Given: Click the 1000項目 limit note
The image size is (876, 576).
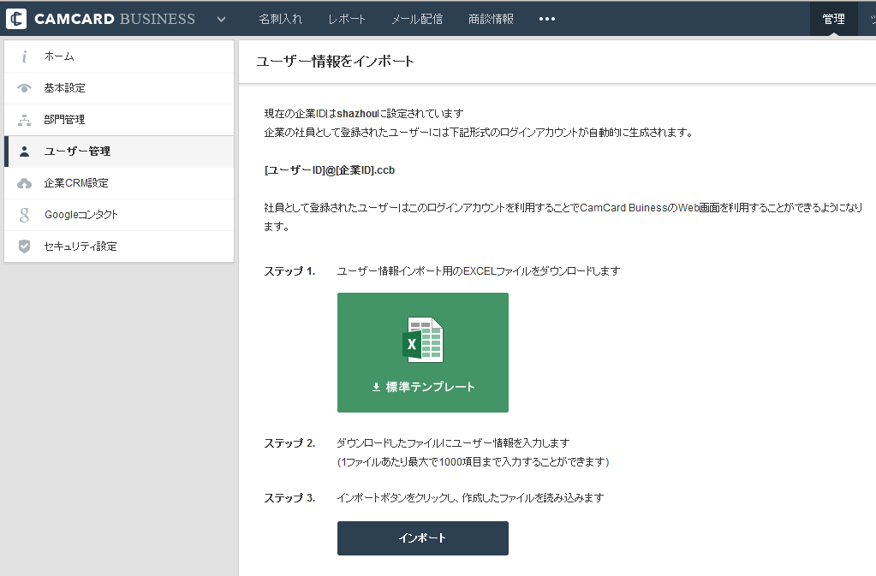Looking at the screenshot, I should click(474, 462).
